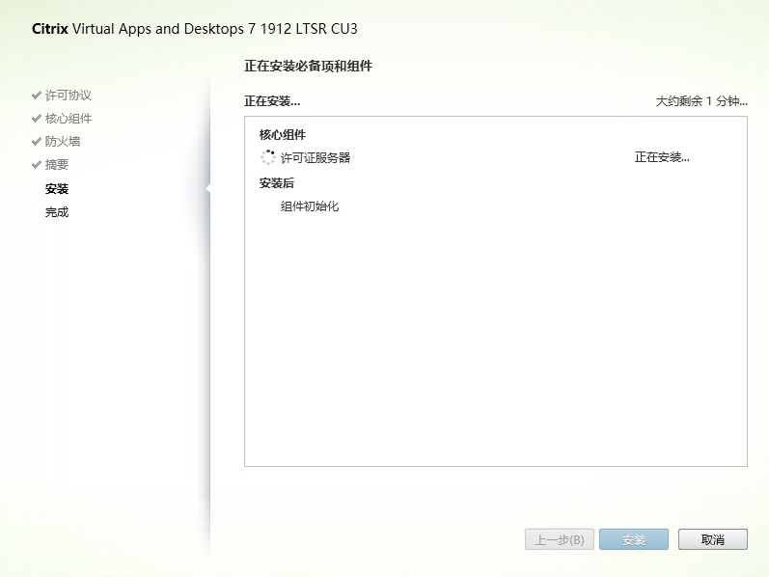Click the checkmark icon beside 防火墙
Image resolution: width=769 pixels, height=577 pixels.
[37, 142]
